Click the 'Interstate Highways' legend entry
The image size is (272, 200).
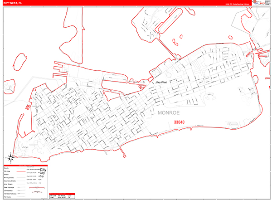coord(10,194)
